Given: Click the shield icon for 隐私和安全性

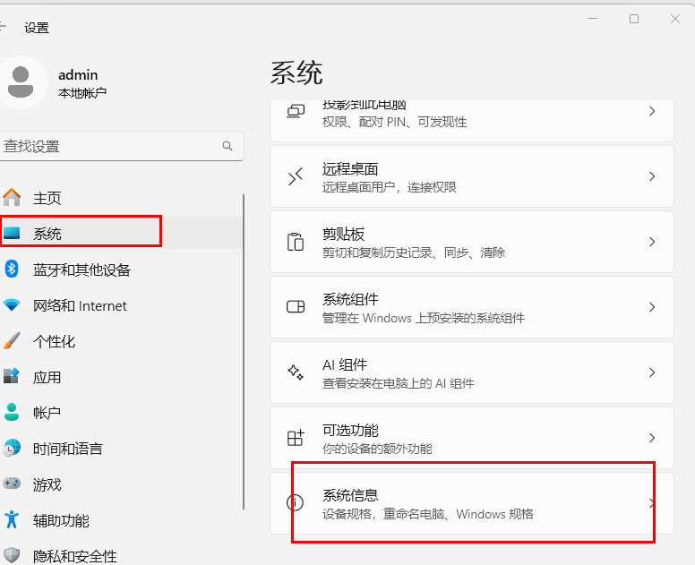Looking at the screenshot, I should coord(12,555).
